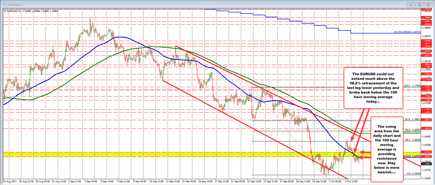Click the 27 Sep 05:00 time label
Image resolution: width=435 pixels, height=185 pixels.
pyautogui.click(x=287, y=181)
